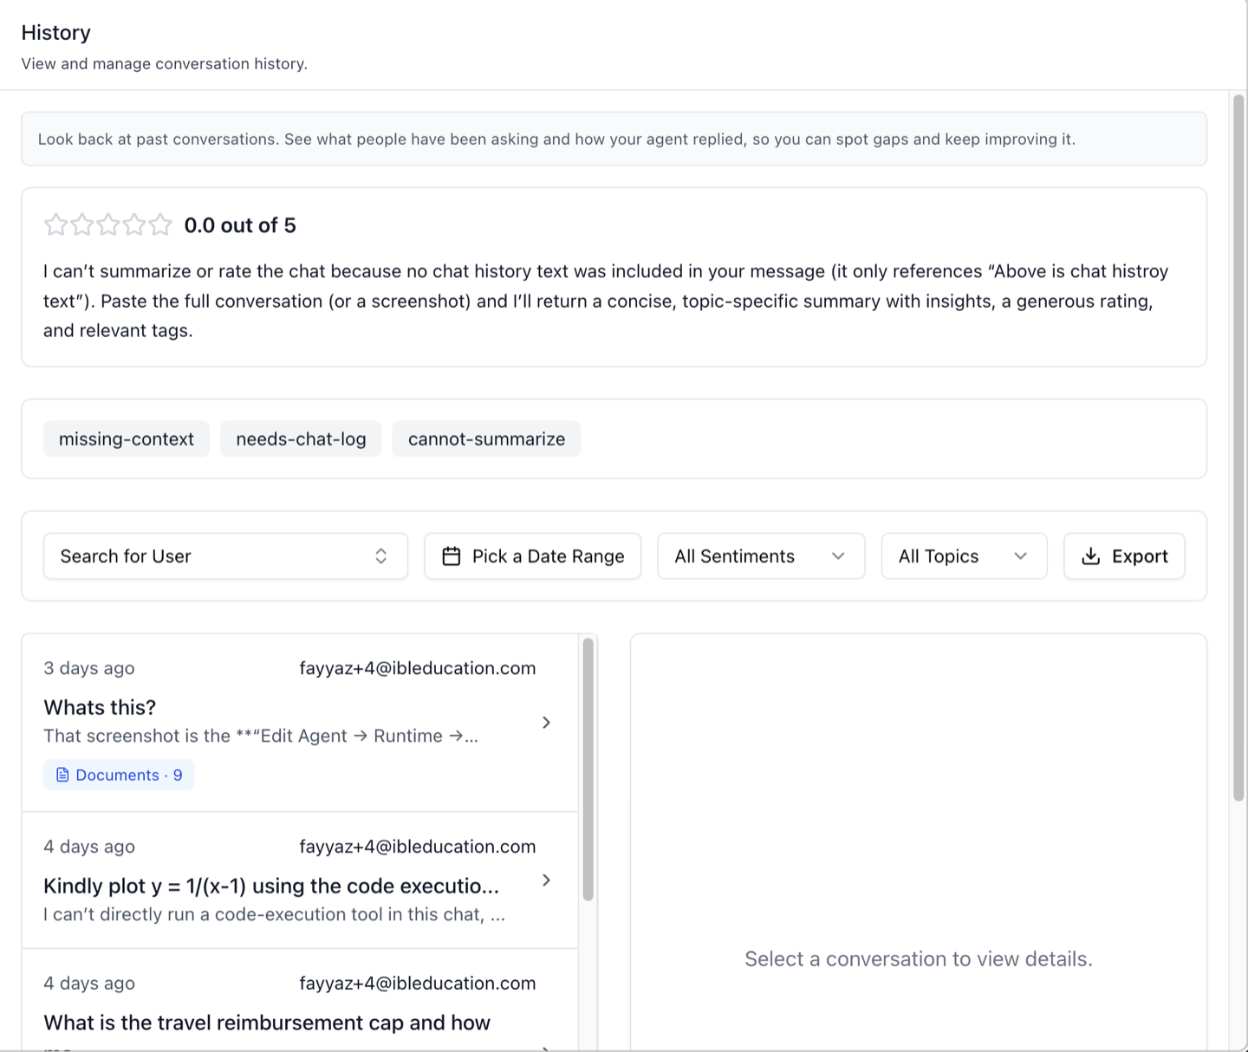Click the email on the 'Whats this?' row

(x=418, y=668)
